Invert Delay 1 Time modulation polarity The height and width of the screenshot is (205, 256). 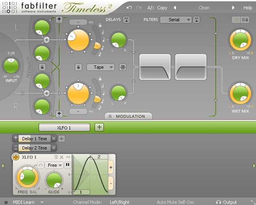16,138
